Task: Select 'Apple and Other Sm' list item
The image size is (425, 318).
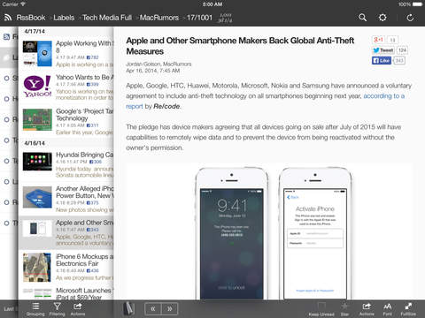Action: click(66, 233)
